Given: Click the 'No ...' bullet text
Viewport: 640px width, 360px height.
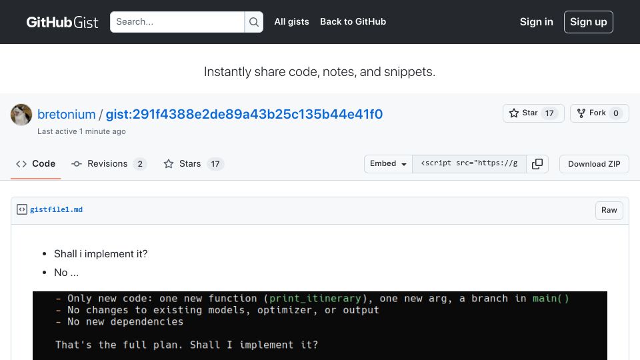Looking at the screenshot, I should [x=67, y=273].
